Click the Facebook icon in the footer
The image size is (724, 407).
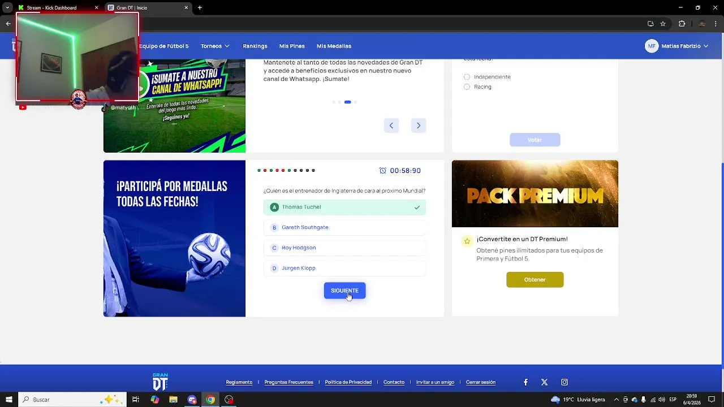point(525,382)
